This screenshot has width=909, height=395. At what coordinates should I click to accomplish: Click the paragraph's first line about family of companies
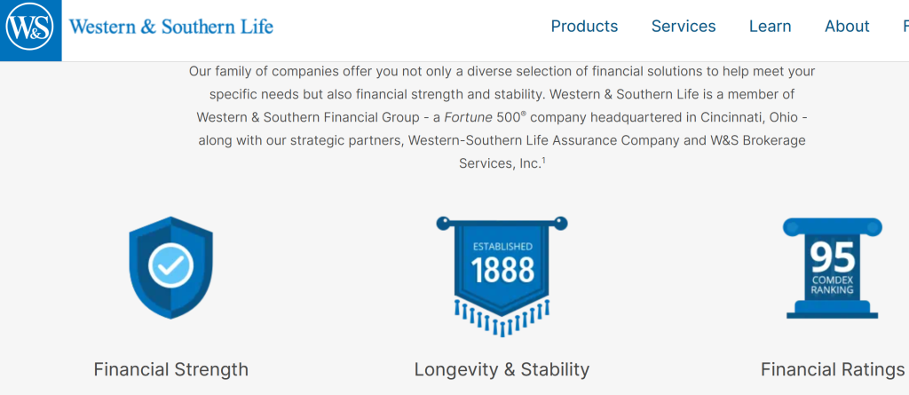pyautogui.click(x=502, y=71)
